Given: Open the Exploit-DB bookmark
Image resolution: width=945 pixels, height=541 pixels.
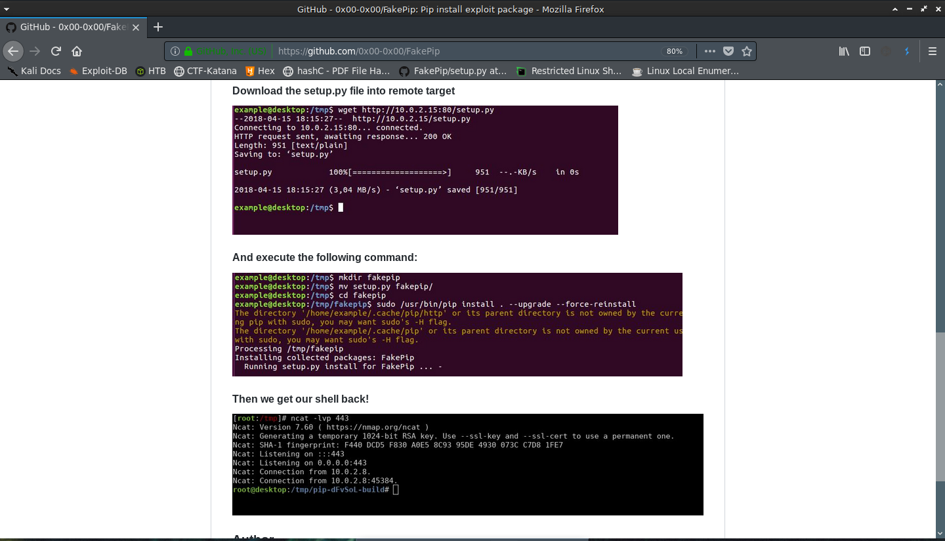Looking at the screenshot, I should click(x=98, y=71).
